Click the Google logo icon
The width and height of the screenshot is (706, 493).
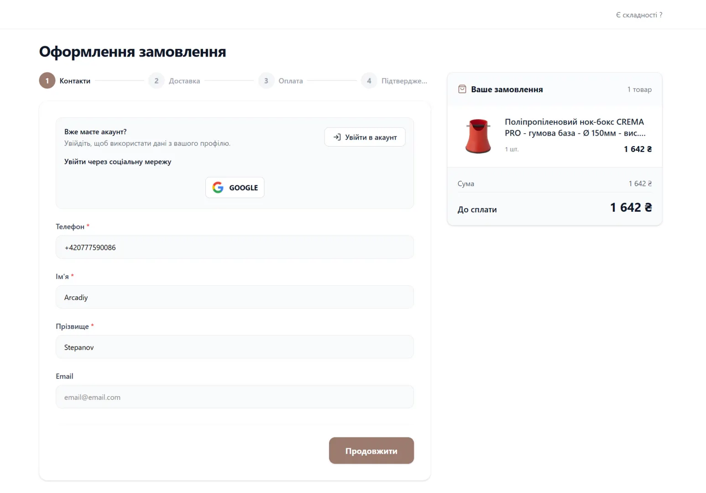(x=218, y=187)
